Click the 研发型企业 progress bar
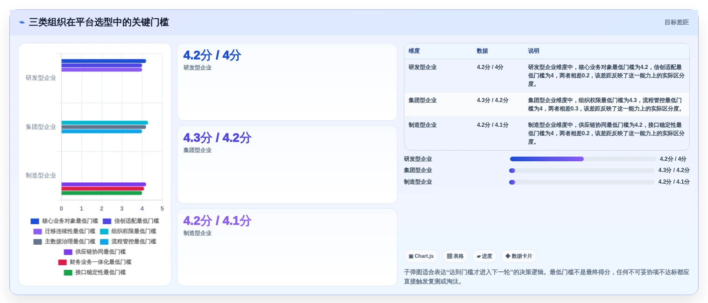 coord(582,159)
